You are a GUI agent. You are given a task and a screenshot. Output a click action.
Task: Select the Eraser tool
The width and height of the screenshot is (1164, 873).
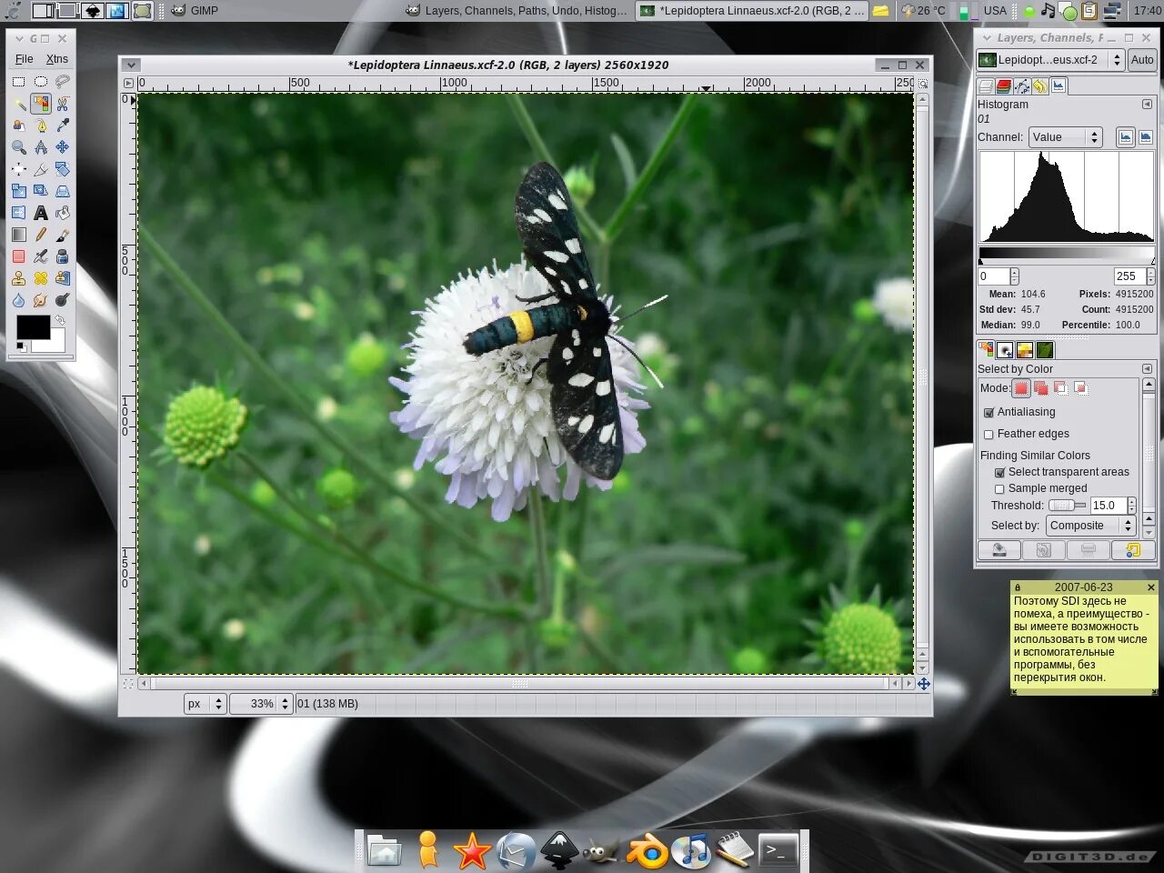tap(18, 256)
